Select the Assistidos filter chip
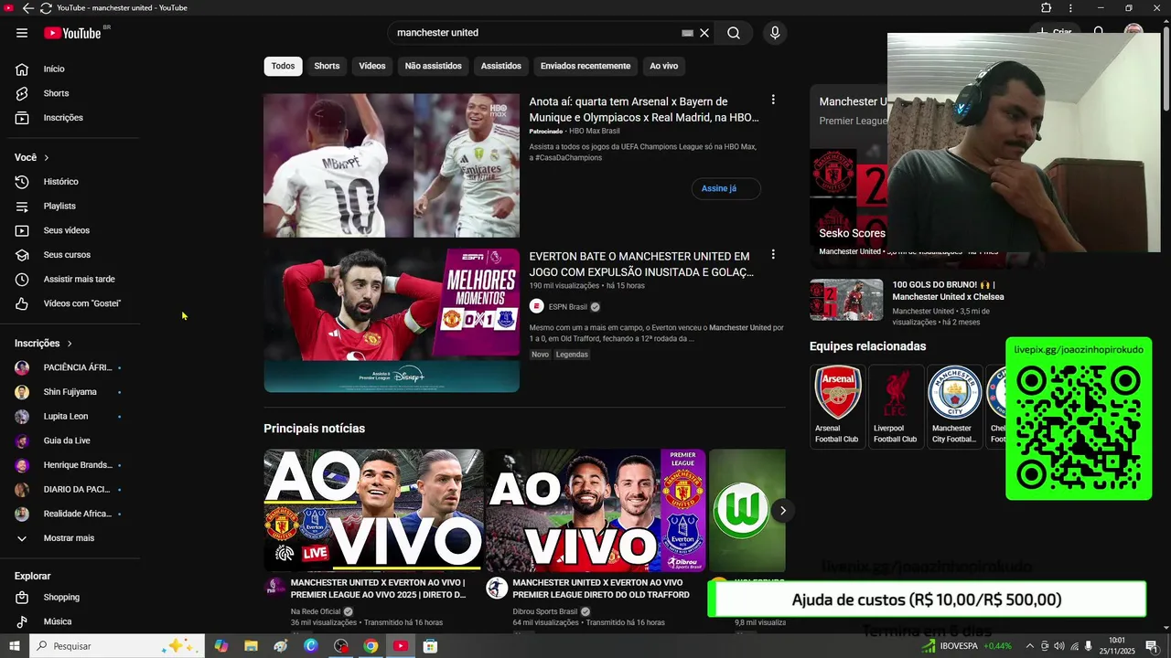The image size is (1171, 658). point(501,66)
